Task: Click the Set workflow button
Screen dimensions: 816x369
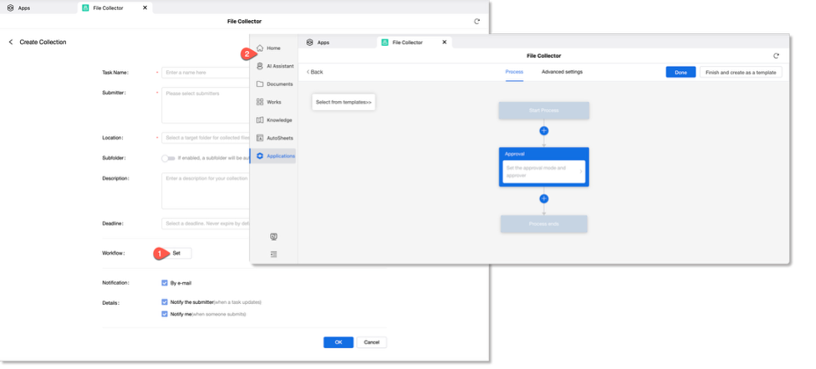Action: [x=176, y=253]
